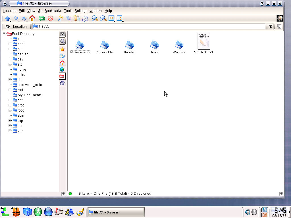Click the red Stop loading icon
291x218 pixels.
50,18
